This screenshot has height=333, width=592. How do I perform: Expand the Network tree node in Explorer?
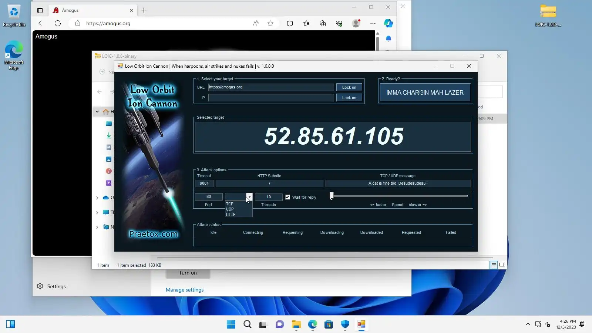[97, 227]
